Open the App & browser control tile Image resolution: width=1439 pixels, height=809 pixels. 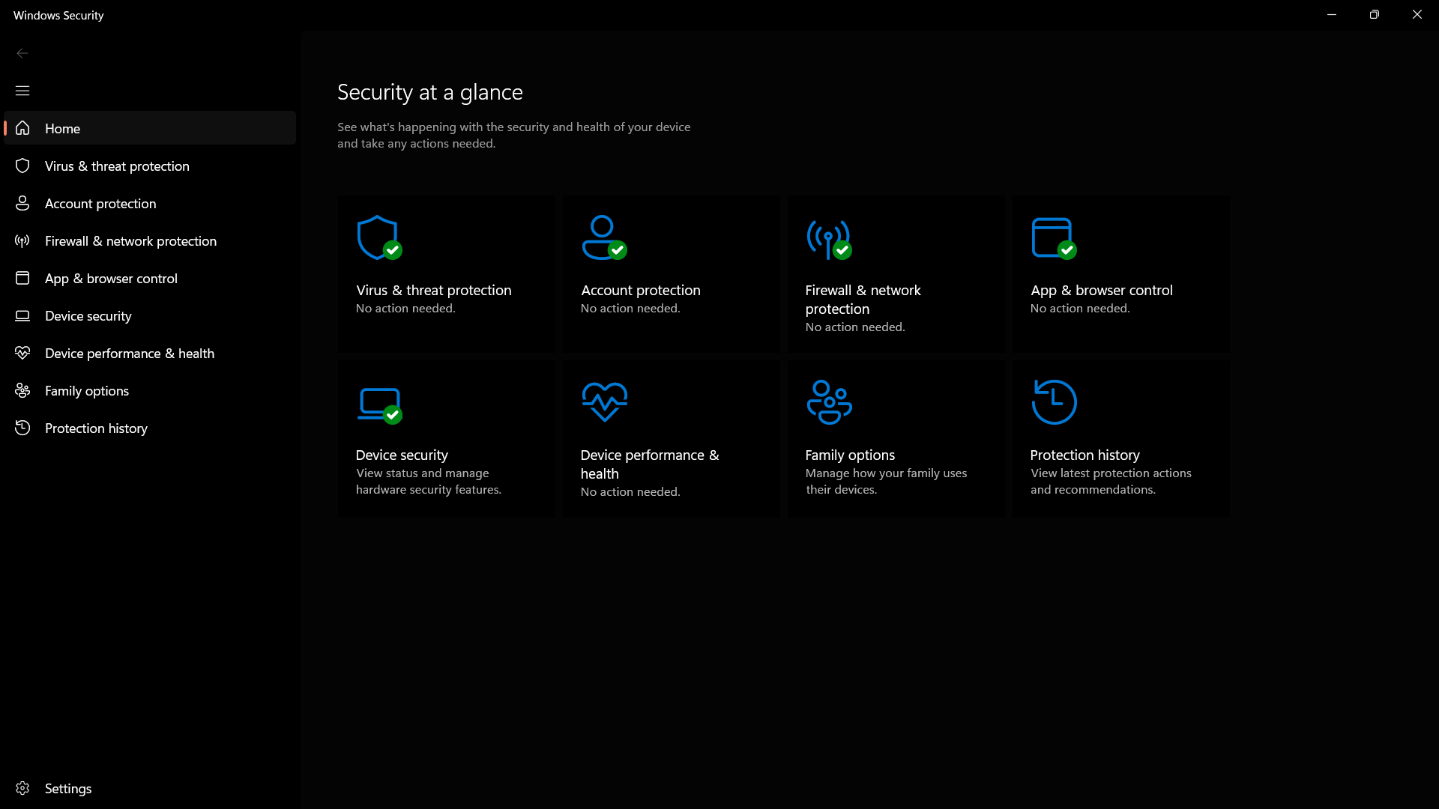(1120, 273)
